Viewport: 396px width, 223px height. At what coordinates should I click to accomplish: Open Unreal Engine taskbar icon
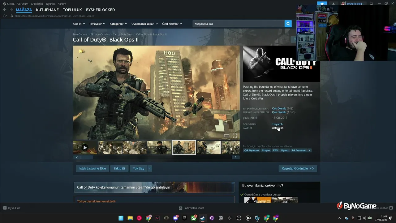(x=248, y=218)
